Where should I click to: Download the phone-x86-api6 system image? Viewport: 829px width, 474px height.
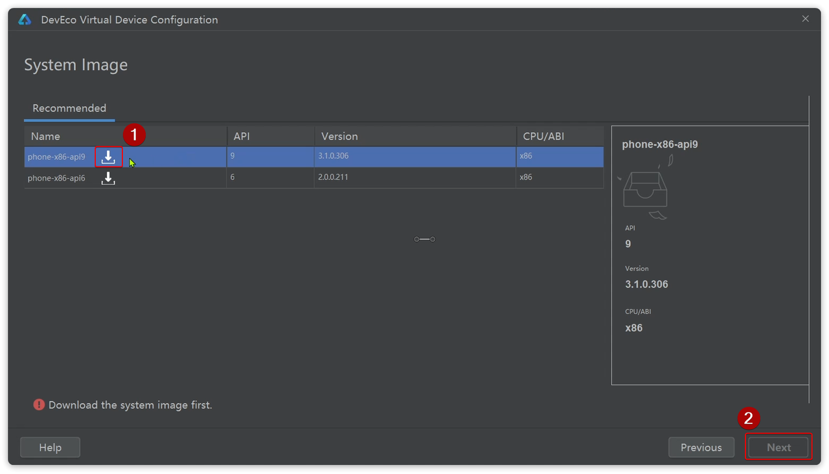(108, 178)
